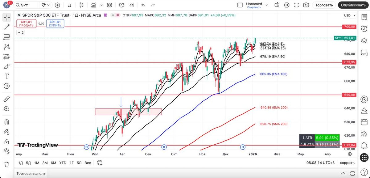The image size is (370, 178).
Task: Click the Сохранить link under Unnamed
Action: (x=254, y=7)
